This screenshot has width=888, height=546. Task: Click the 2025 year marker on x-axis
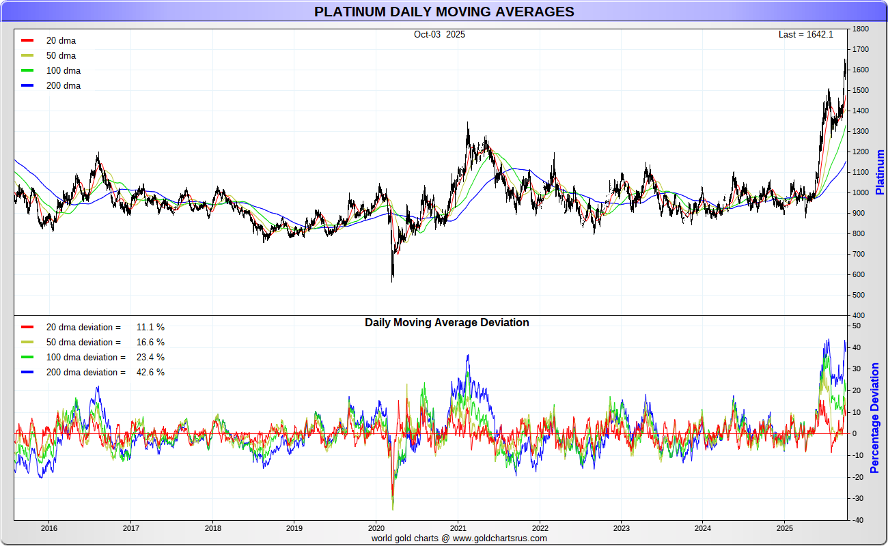click(x=785, y=528)
